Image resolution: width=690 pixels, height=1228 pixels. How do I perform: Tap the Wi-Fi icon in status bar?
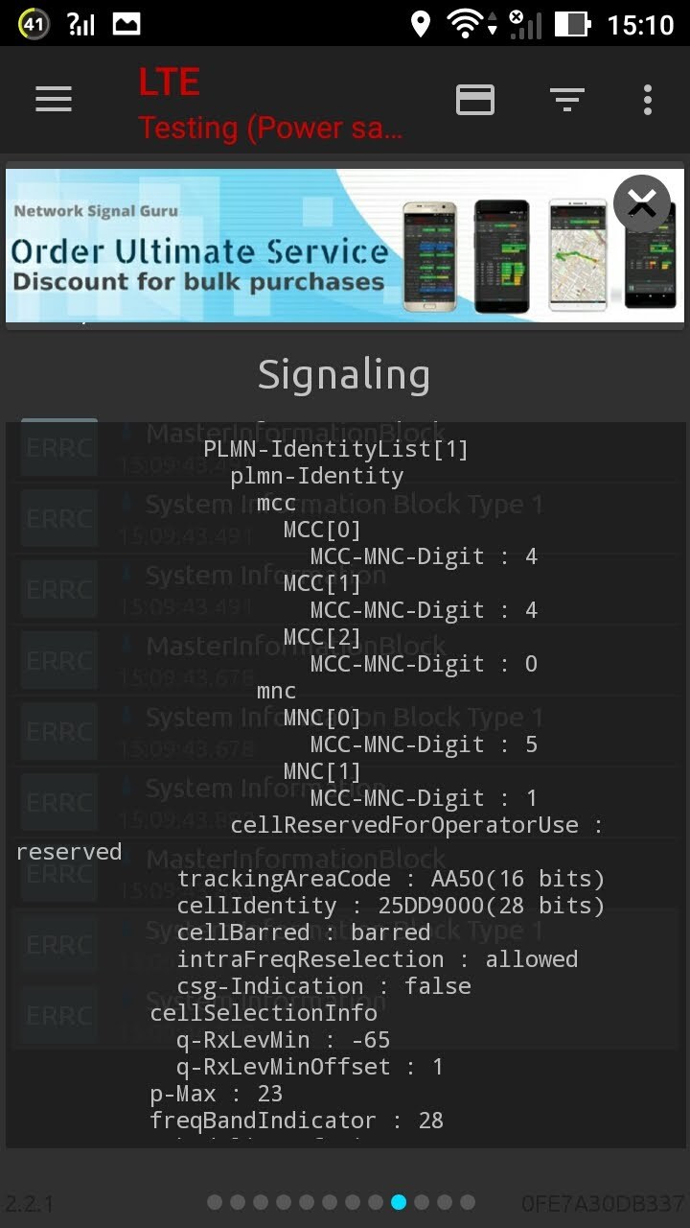point(466,23)
